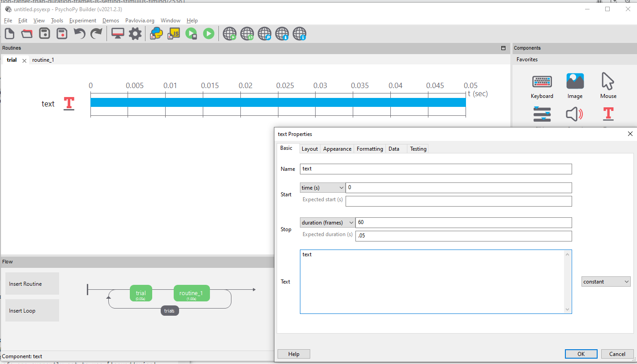637x364 pixels.
Task: Open the Demos menu
Action: click(111, 21)
